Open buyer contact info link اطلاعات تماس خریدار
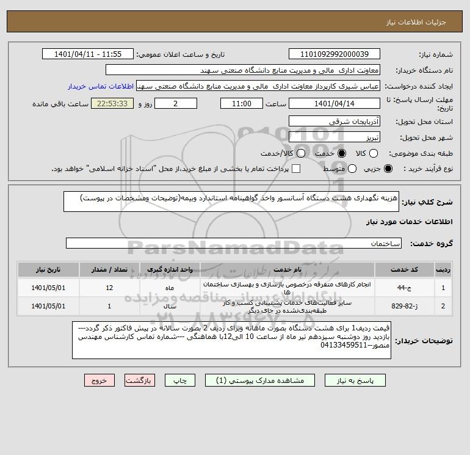This screenshot has width=470, height=455. [101, 86]
